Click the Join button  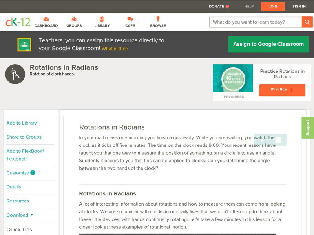point(273,6)
